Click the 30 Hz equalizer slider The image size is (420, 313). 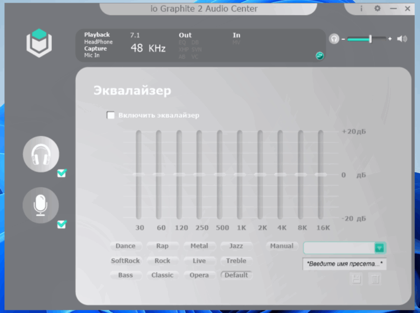click(x=139, y=175)
